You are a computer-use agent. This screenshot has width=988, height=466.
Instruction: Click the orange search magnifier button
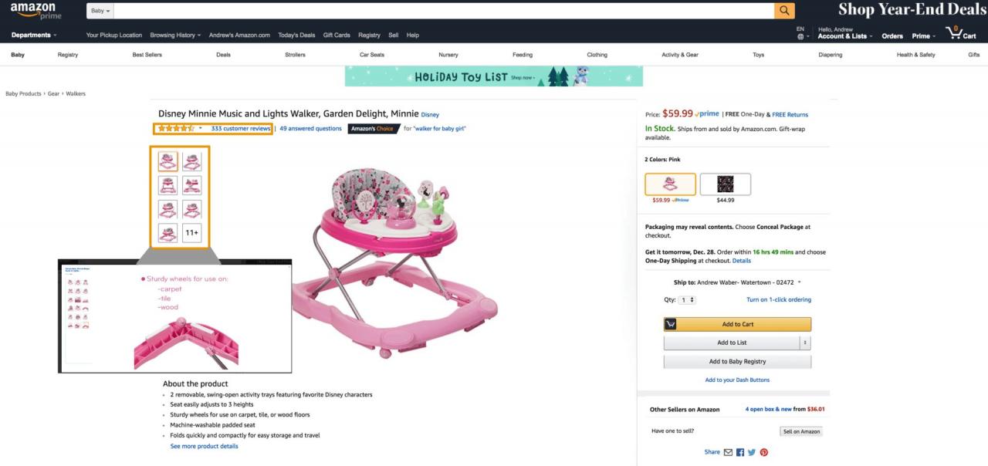[x=784, y=11]
